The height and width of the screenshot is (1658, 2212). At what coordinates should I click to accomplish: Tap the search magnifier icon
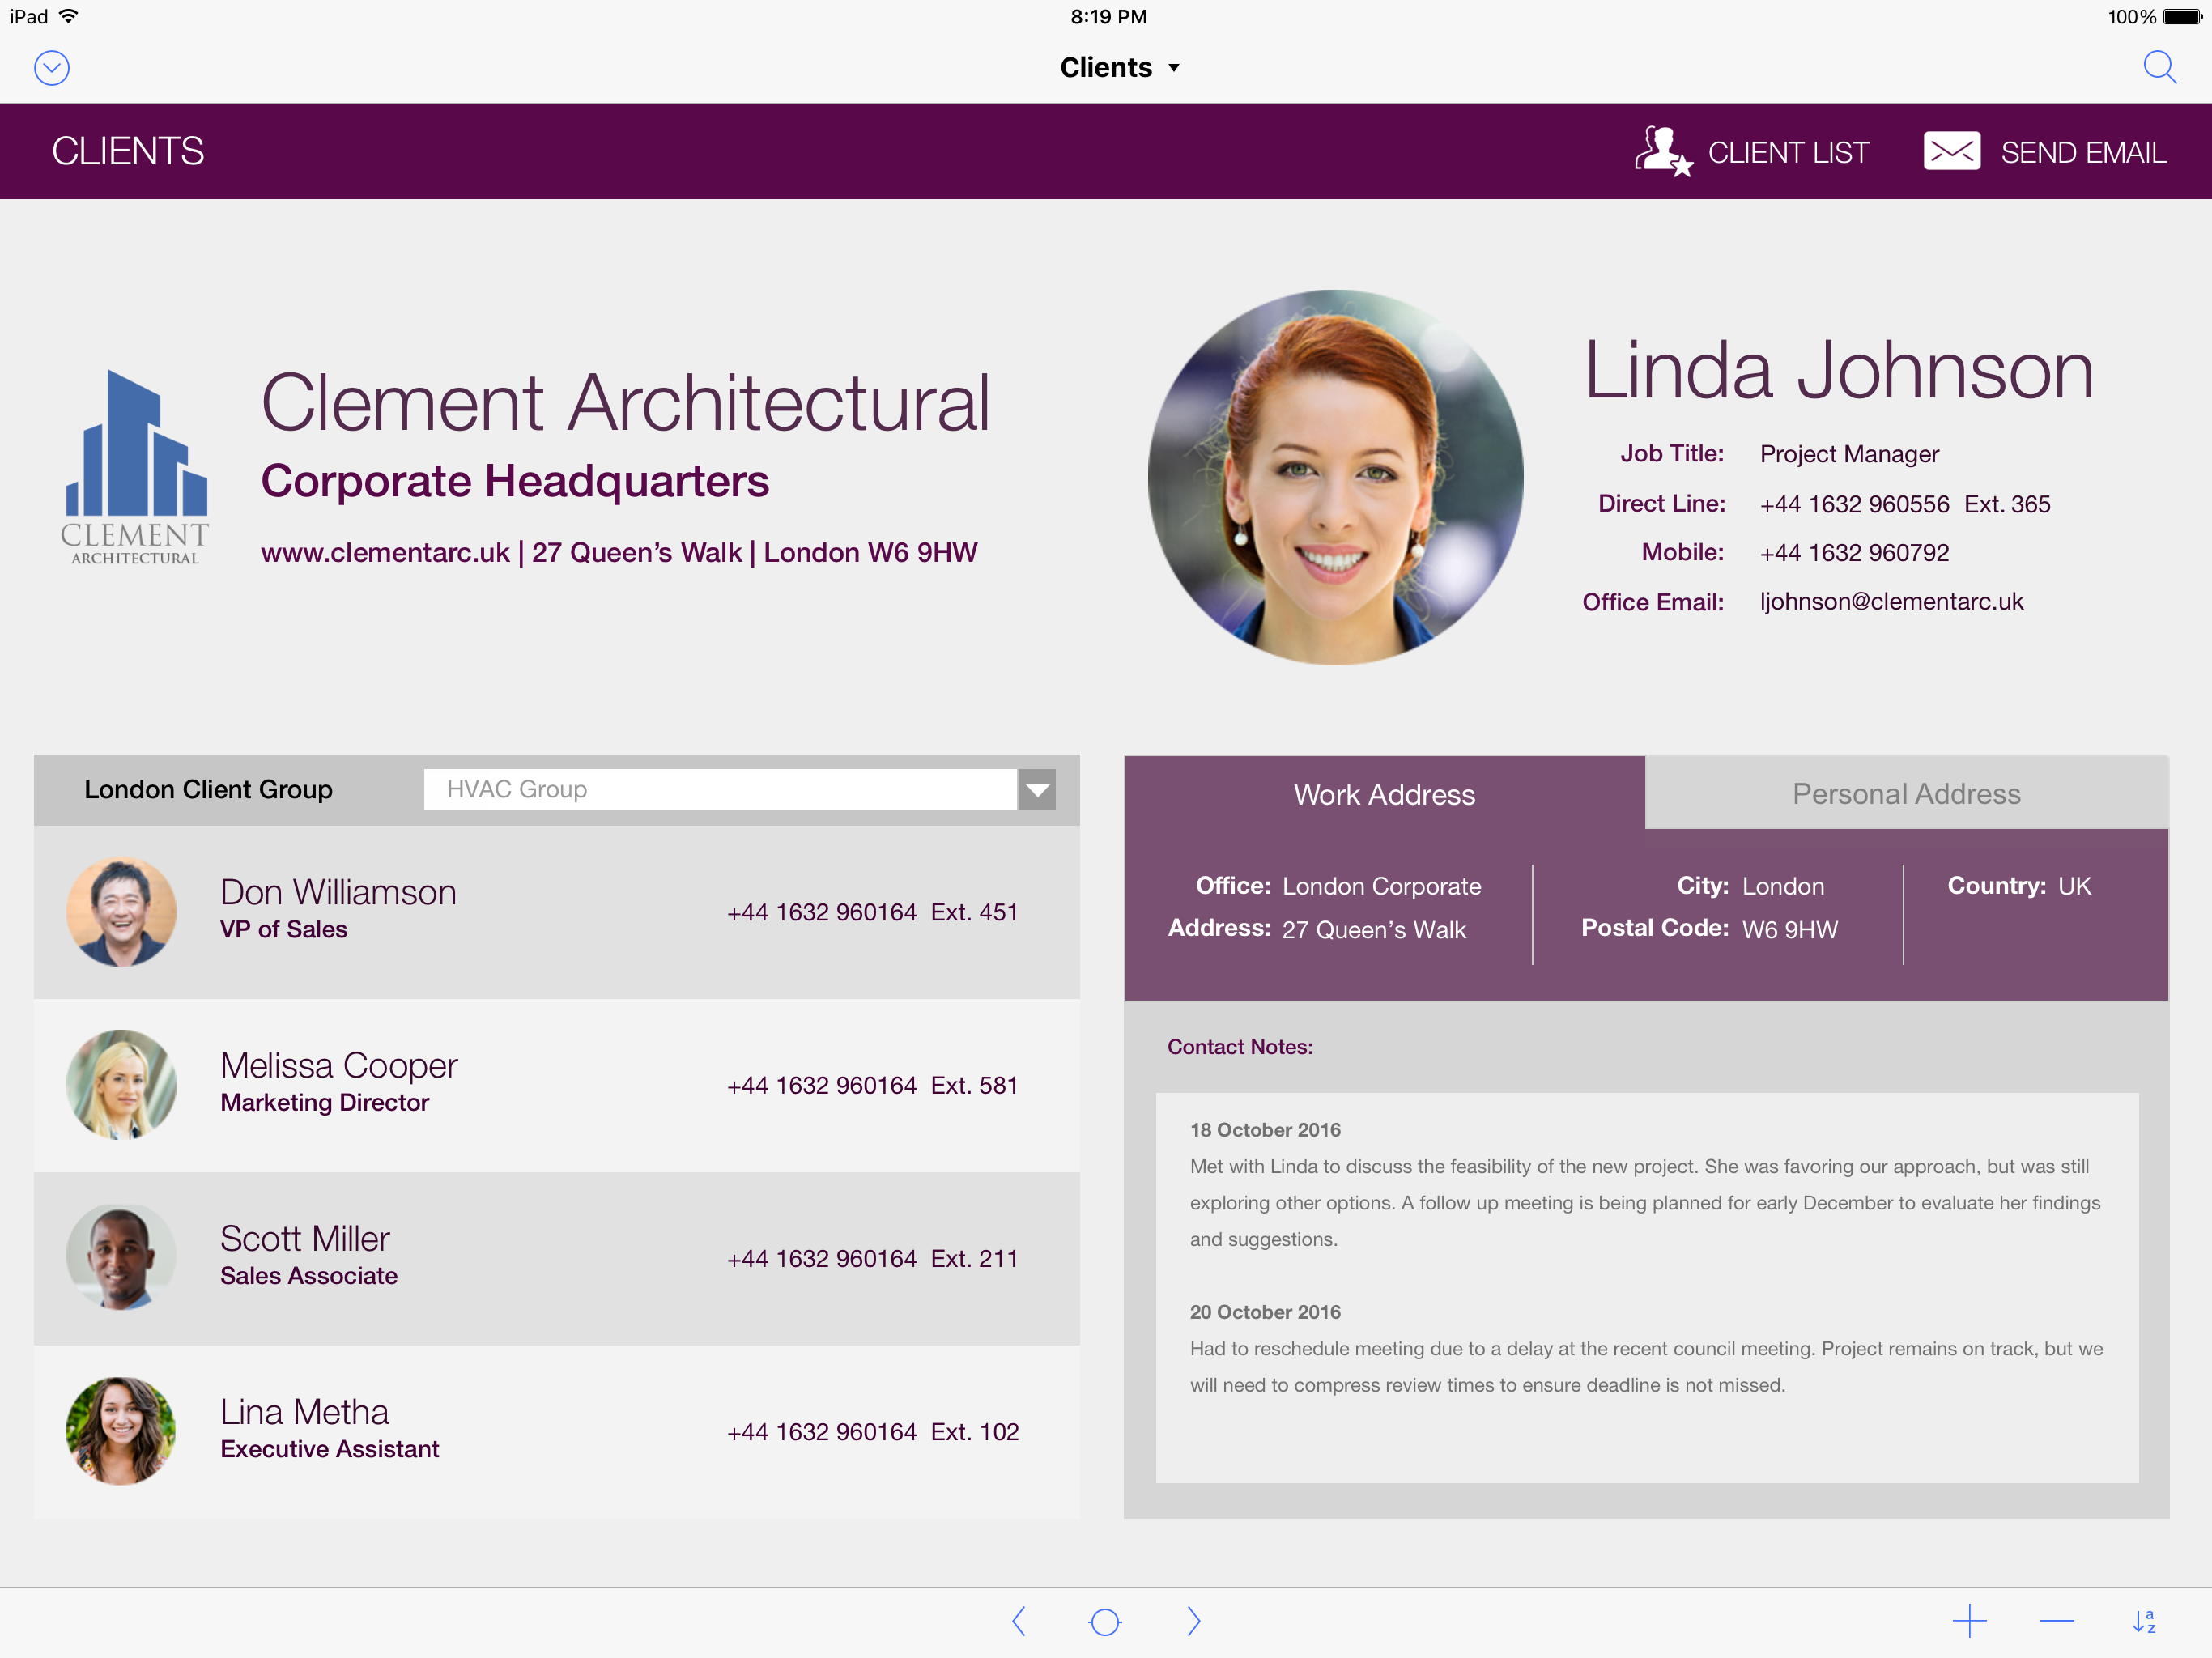pyautogui.click(x=2159, y=68)
